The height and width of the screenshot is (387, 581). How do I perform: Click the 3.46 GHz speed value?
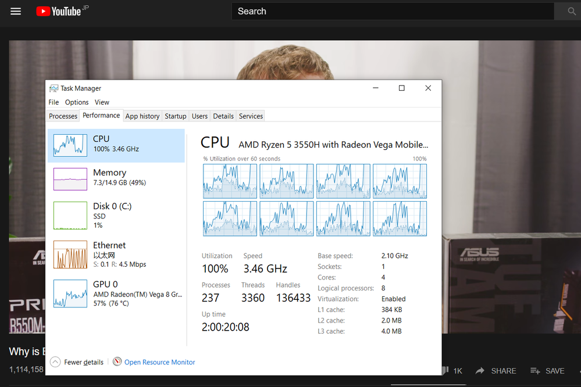[x=265, y=268]
